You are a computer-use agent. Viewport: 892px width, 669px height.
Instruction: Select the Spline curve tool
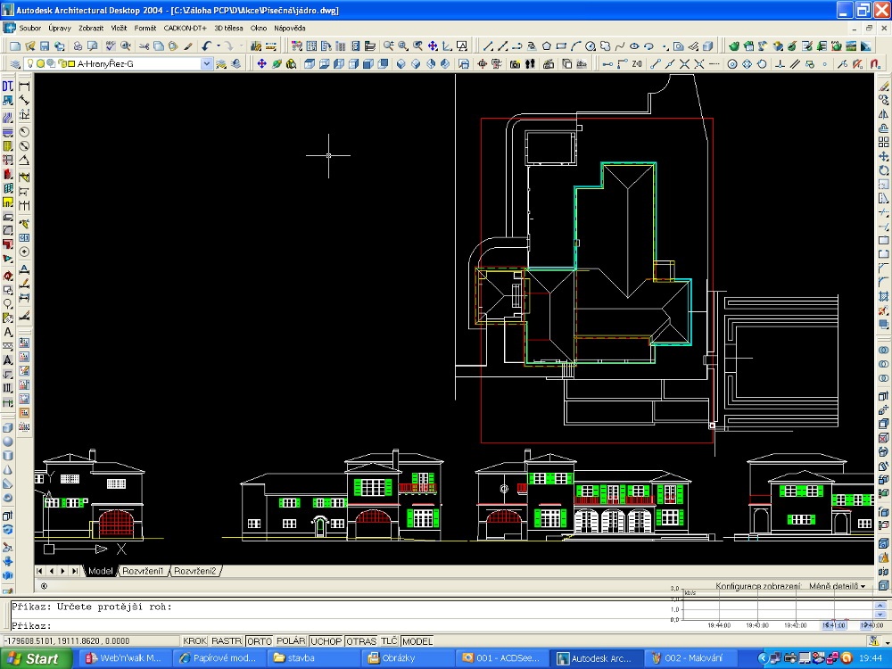[x=620, y=46]
